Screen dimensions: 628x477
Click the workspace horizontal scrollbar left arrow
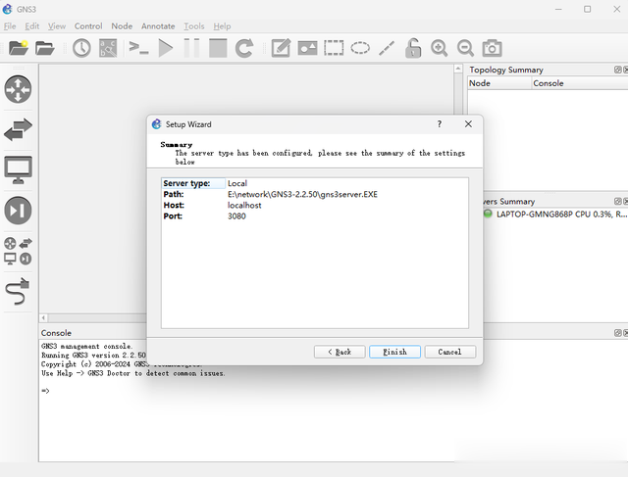(43, 318)
